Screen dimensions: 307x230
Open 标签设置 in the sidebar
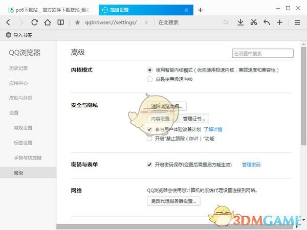tap(23, 143)
